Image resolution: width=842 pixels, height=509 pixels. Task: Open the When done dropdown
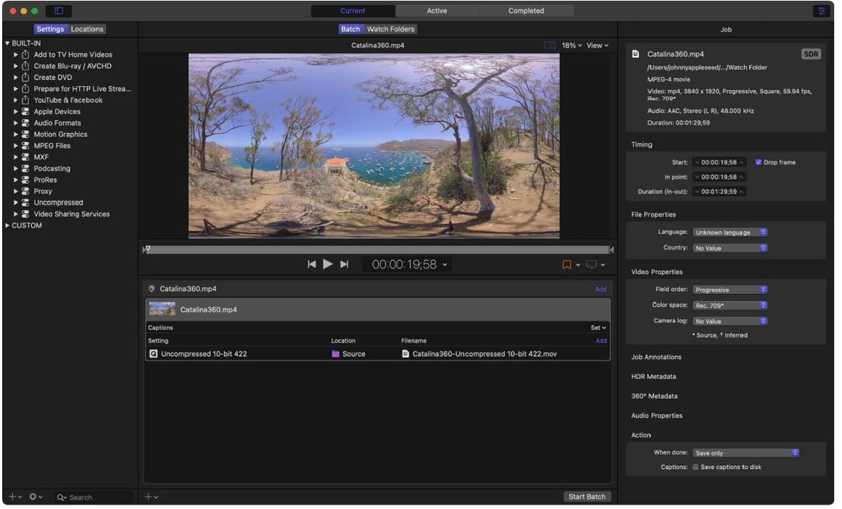click(x=746, y=453)
